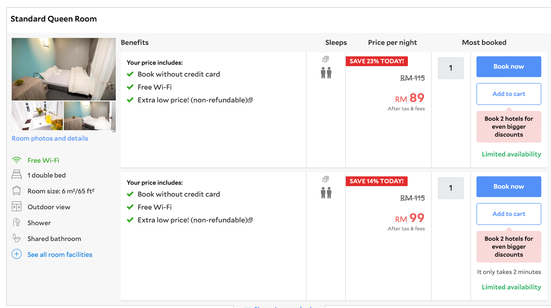Click the double bed icon
Screen dimensions: 551x308
click(17, 175)
